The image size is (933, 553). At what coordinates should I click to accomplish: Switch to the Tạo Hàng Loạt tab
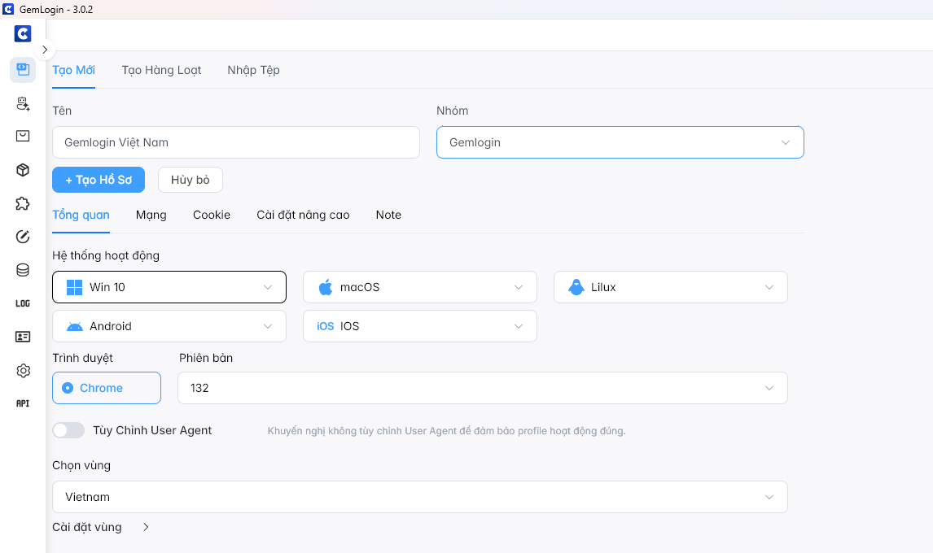pos(161,70)
